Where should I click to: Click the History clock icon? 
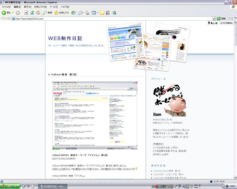(73, 13)
